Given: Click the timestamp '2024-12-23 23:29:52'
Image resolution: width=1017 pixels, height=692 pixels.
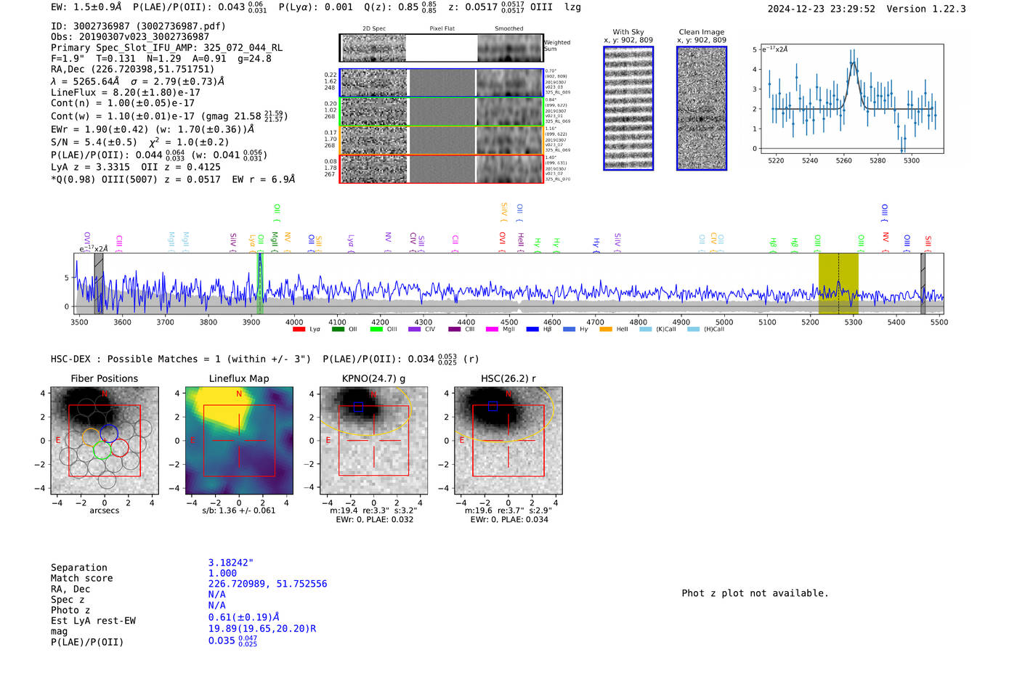Looking at the screenshot, I should [822, 9].
